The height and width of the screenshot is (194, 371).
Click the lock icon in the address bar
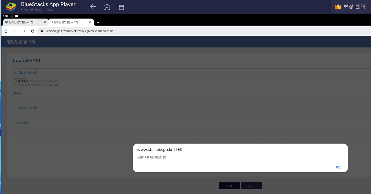(x=42, y=31)
